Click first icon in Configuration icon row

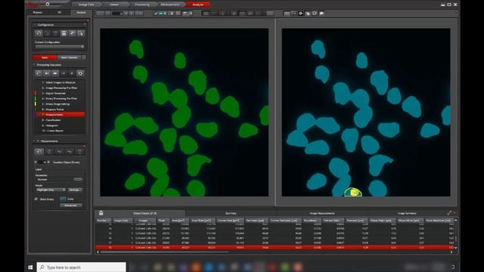pos(39,33)
